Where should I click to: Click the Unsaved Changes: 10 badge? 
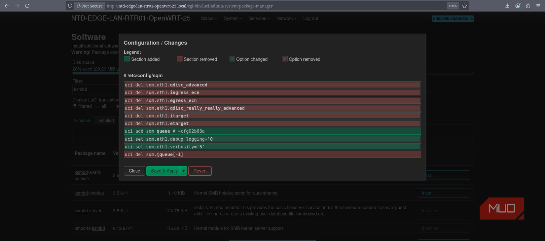[453, 19]
